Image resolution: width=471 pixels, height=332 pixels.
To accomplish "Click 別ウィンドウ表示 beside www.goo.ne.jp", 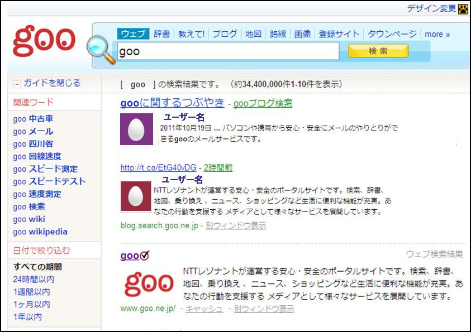I will tap(264, 309).
